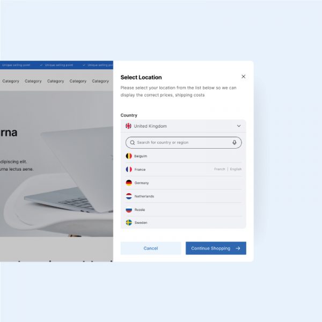
Task: Click the Germany flag icon
Action: click(129, 183)
